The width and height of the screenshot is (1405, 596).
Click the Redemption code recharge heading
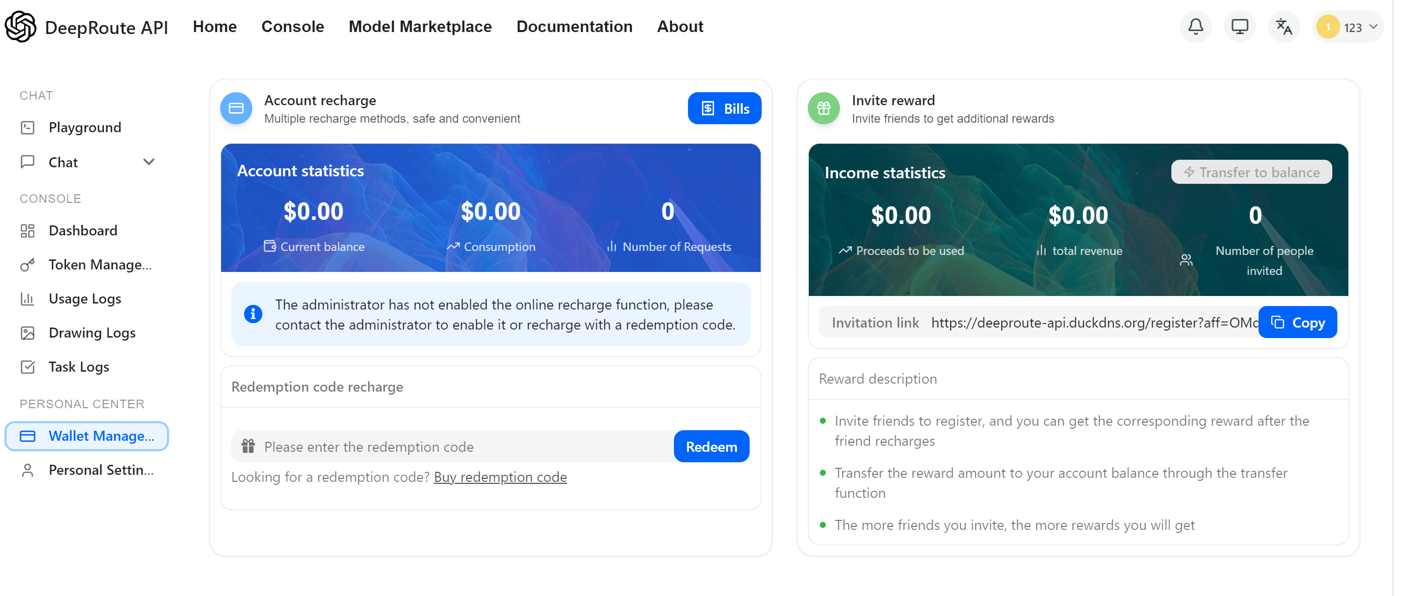point(317,387)
